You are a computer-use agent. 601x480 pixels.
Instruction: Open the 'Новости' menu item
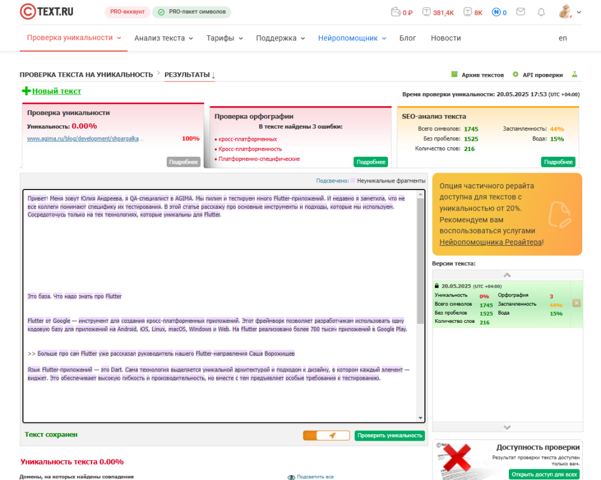click(445, 38)
